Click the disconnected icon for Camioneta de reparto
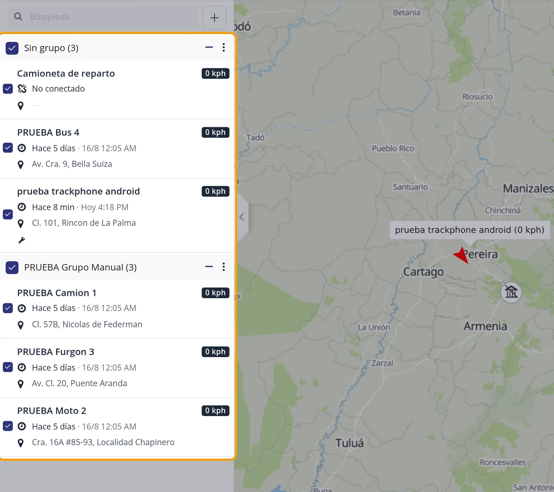 22,89
